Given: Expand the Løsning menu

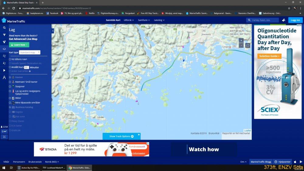Looking at the screenshot, I should [x=159, y=20].
